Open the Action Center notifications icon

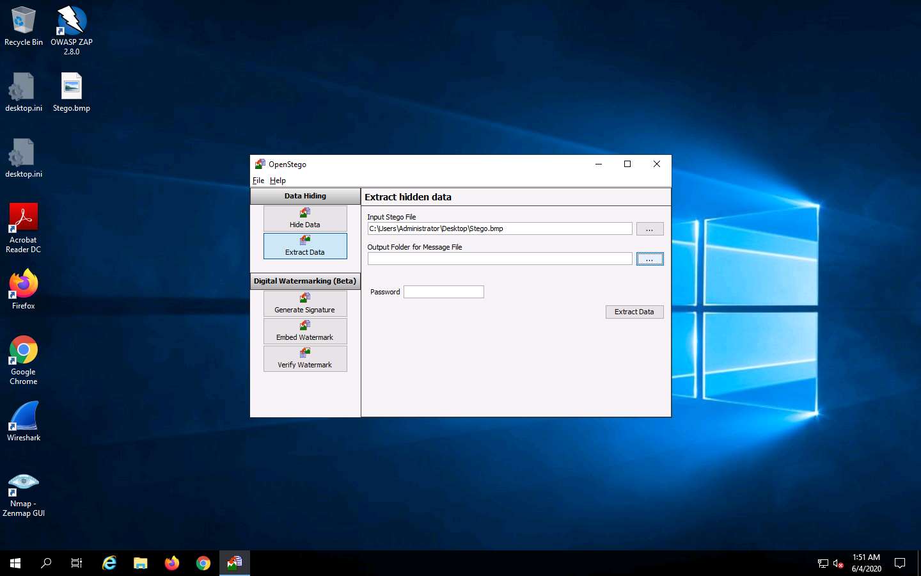coord(900,563)
